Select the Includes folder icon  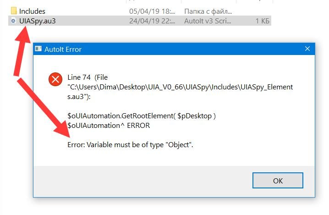click(14, 11)
